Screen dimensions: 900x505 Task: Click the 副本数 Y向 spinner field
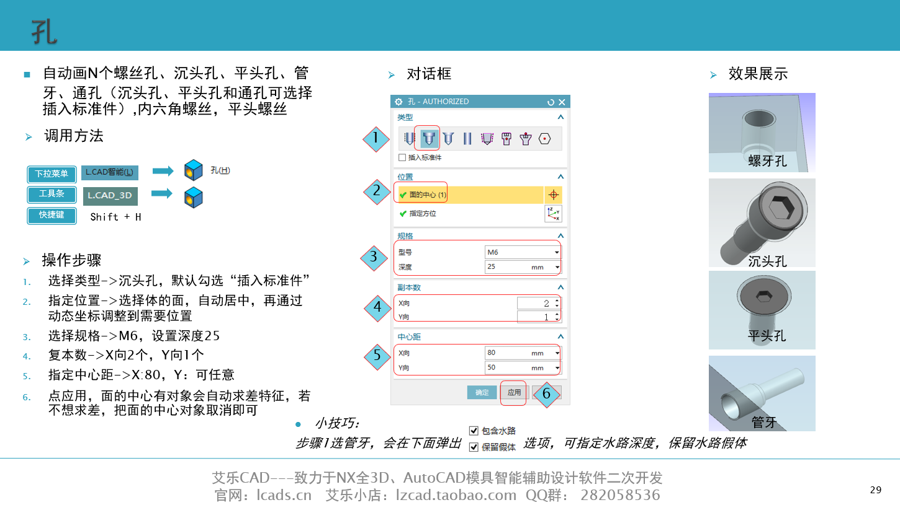pyautogui.click(x=539, y=317)
